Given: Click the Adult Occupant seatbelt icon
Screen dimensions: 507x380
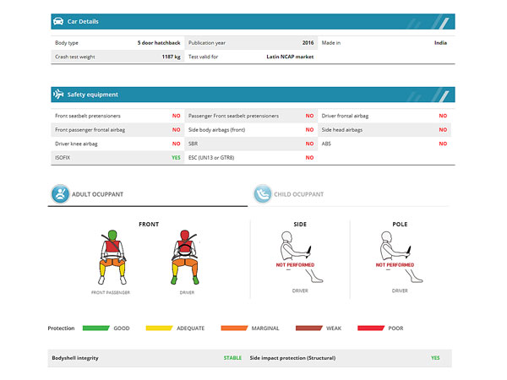Looking at the screenshot, I should point(59,194).
